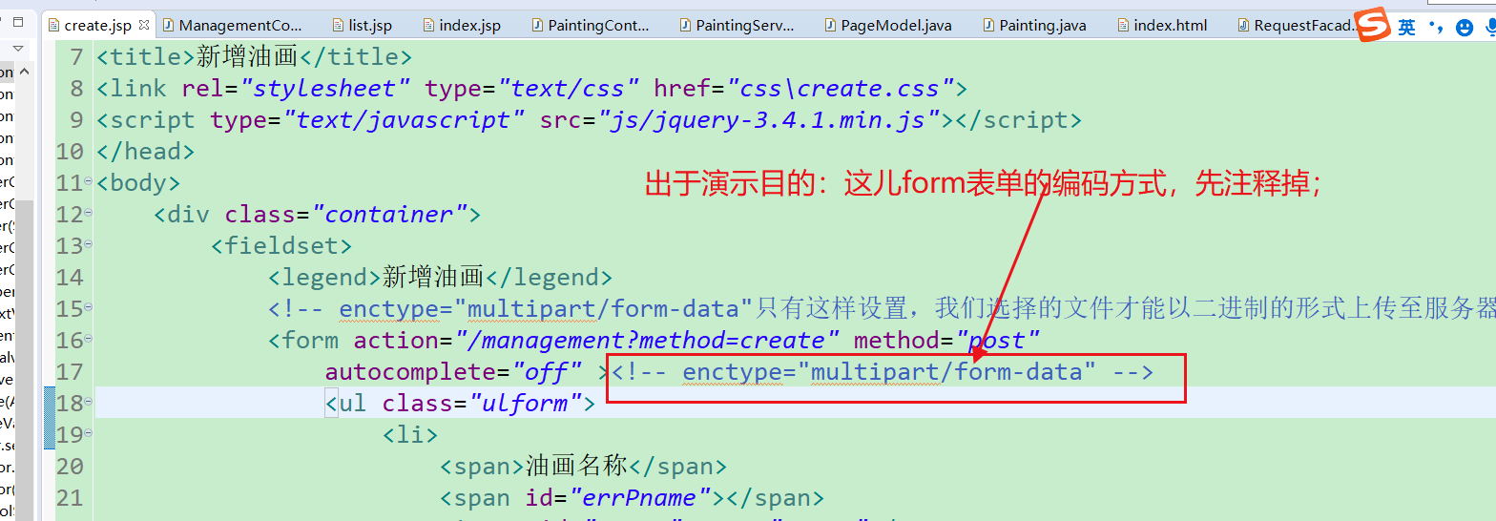Screen dimensions: 1496x521
Task: Click autocomplete="off" on line 17
Action: click(x=454, y=372)
